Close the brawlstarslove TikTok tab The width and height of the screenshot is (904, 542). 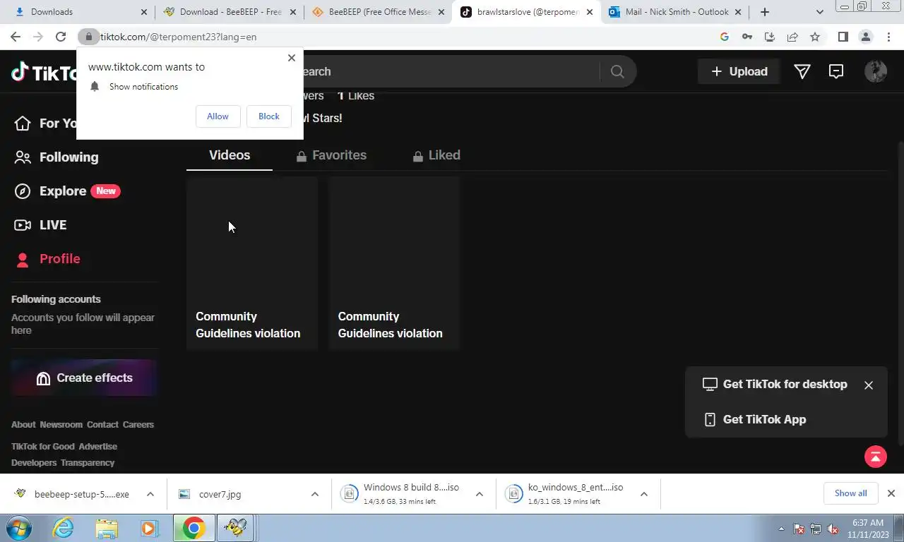[590, 12]
